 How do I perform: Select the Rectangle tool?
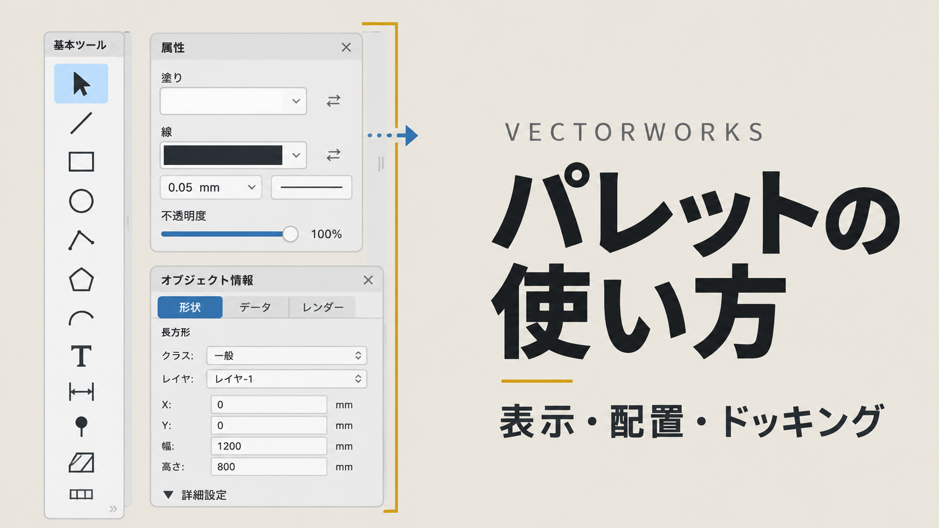[81, 162]
